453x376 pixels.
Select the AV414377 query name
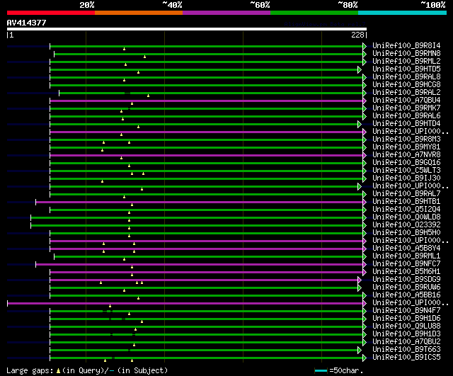pyautogui.click(x=27, y=23)
